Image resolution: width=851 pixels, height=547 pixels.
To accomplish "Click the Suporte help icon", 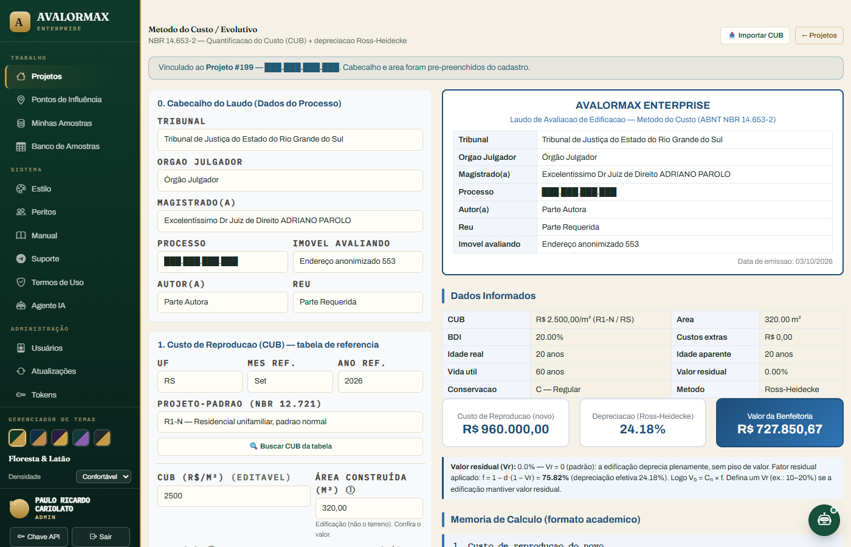I will click(x=21, y=259).
